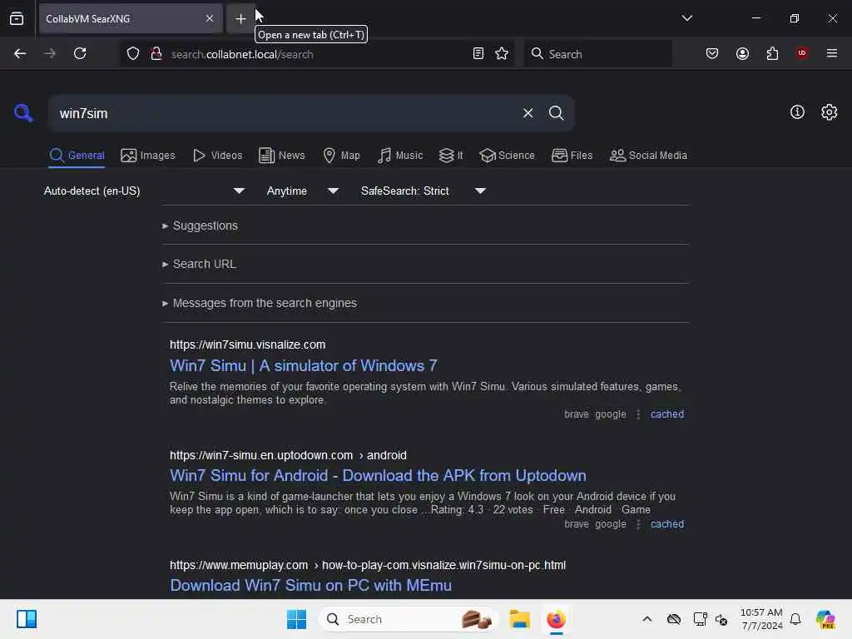Switch to the Social Media tab

point(648,156)
